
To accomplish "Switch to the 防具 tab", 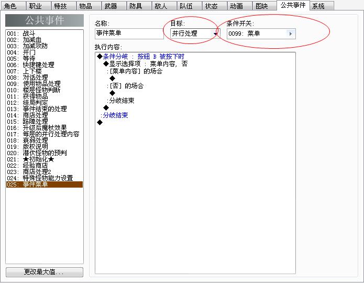I will [x=139, y=6].
